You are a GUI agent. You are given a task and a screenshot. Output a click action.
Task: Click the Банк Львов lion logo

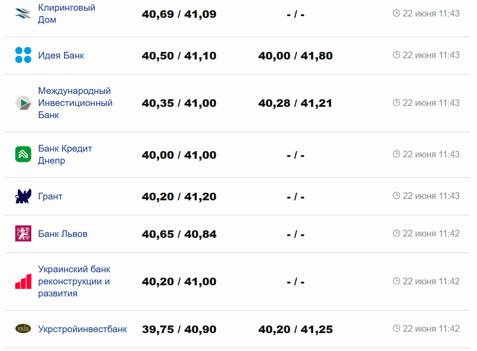(x=23, y=233)
